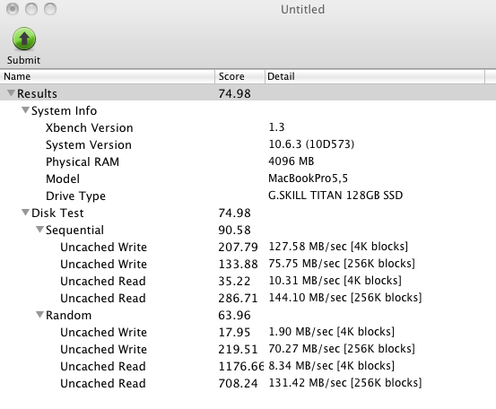This screenshot has width=496, height=409.
Task: Click the Random score 63.96
Action: (234, 315)
